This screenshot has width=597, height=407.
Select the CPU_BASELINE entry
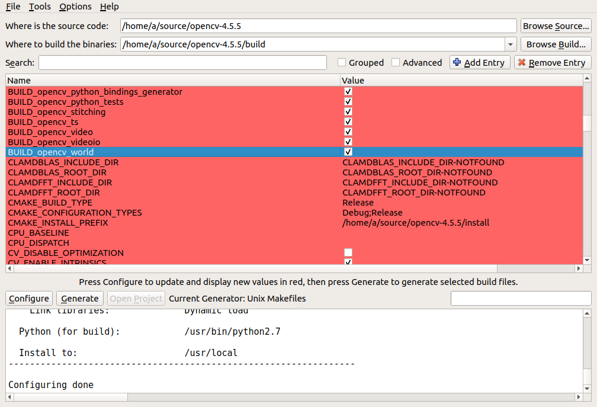[38, 233]
